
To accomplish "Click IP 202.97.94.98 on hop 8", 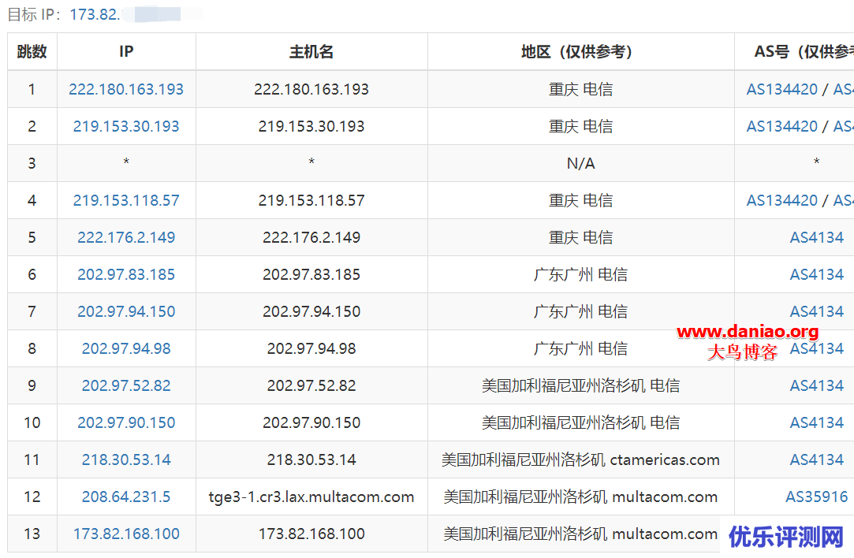I will [x=125, y=348].
